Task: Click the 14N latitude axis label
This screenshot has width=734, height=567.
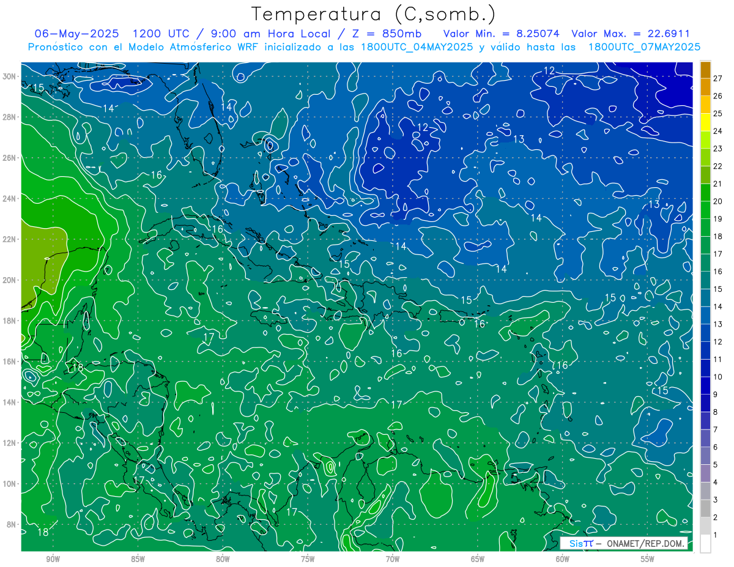Action: tap(10, 402)
